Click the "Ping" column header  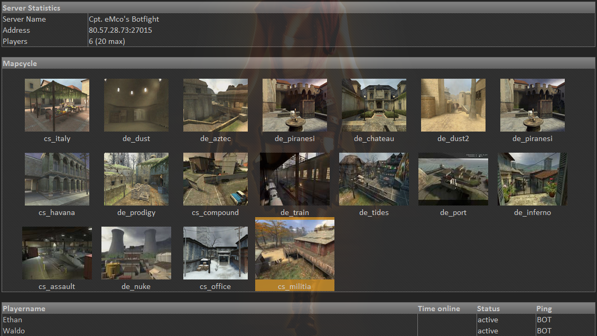[x=544, y=308]
